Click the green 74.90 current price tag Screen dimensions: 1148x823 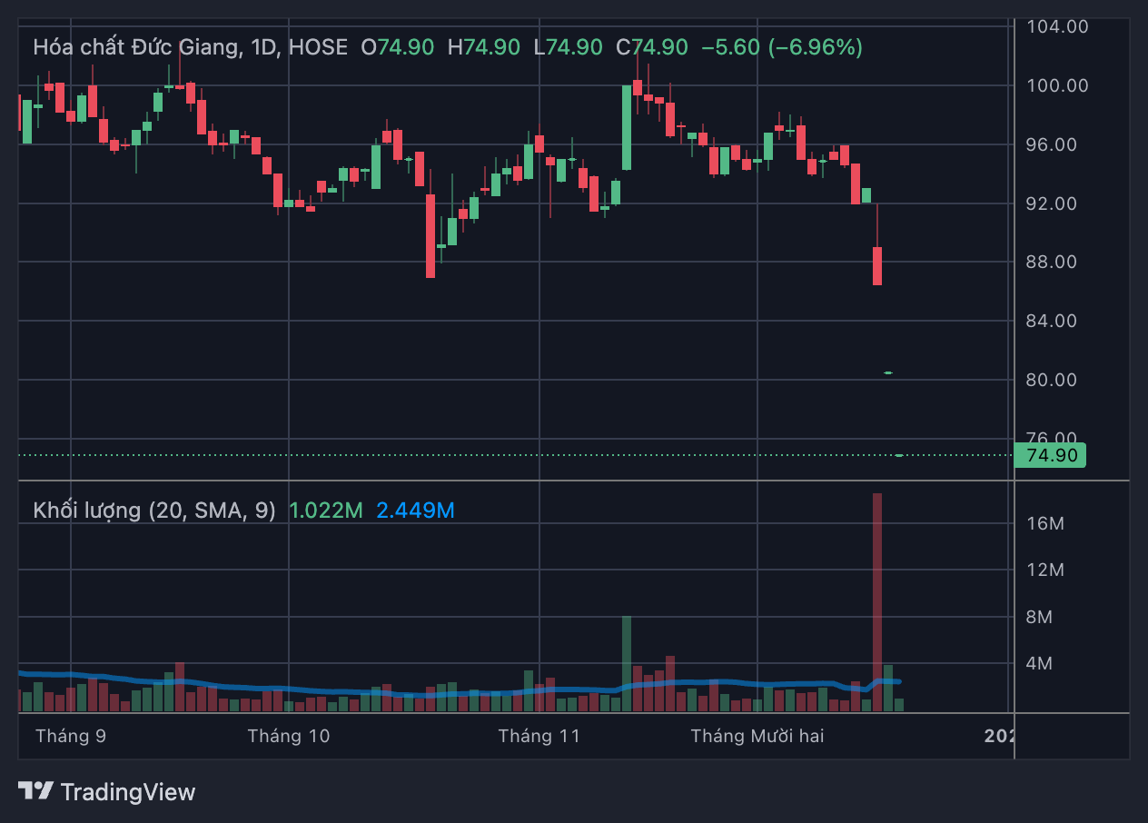click(x=1051, y=455)
